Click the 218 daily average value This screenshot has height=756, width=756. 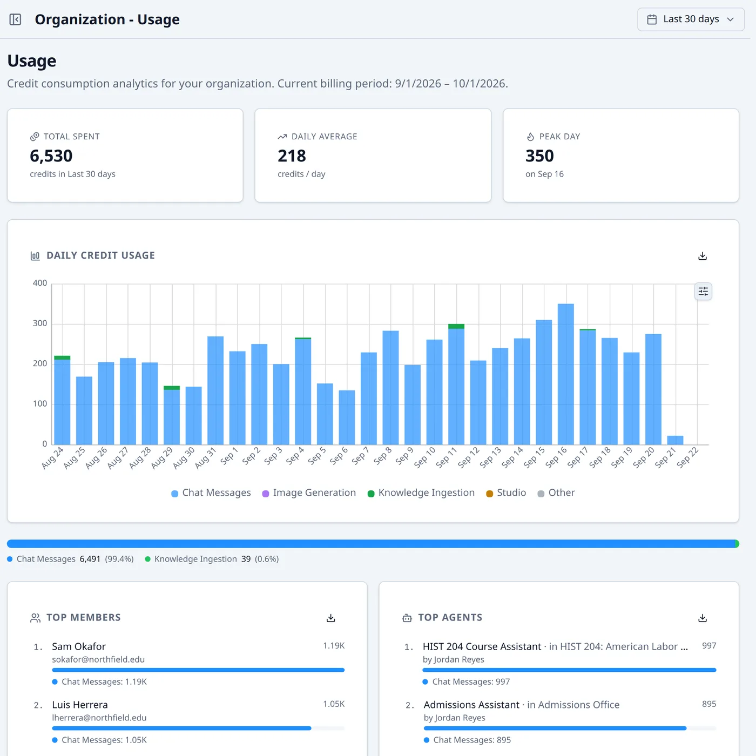[292, 156]
